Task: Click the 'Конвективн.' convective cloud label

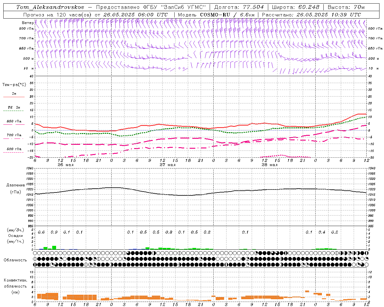Action: (x=15, y=280)
